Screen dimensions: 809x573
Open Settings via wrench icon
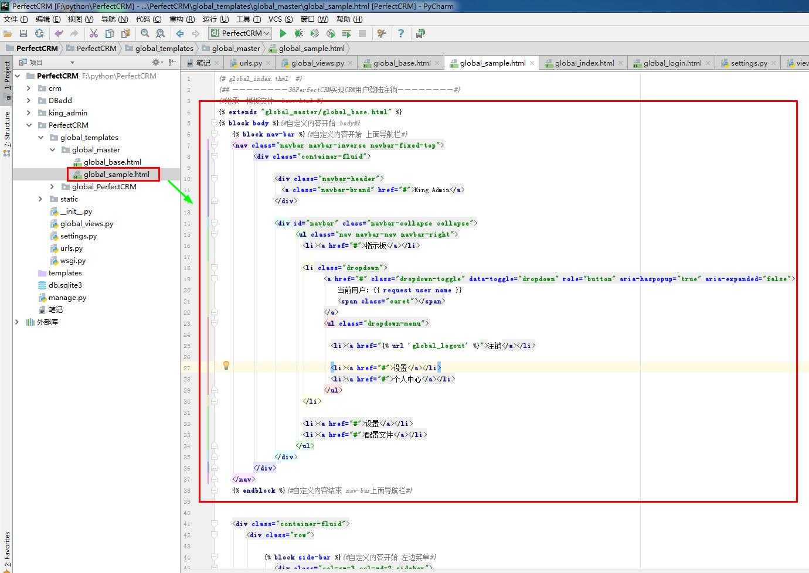pyautogui.click(x=382, y=33)
